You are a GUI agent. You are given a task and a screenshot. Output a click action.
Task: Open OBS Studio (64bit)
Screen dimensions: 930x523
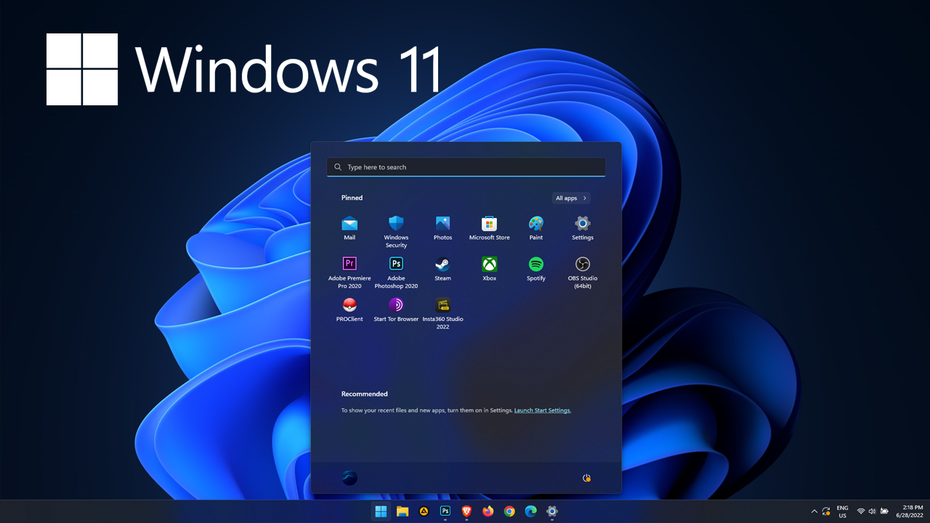click(x=582, y=272)
